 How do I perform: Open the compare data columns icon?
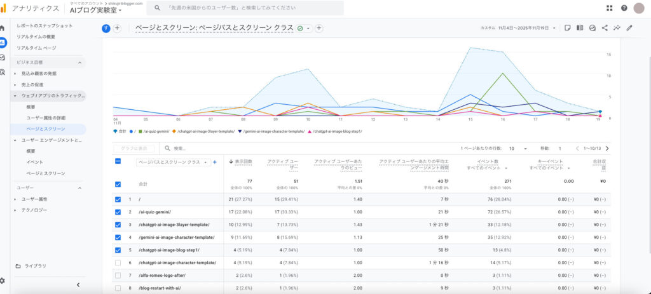point(580,28)
